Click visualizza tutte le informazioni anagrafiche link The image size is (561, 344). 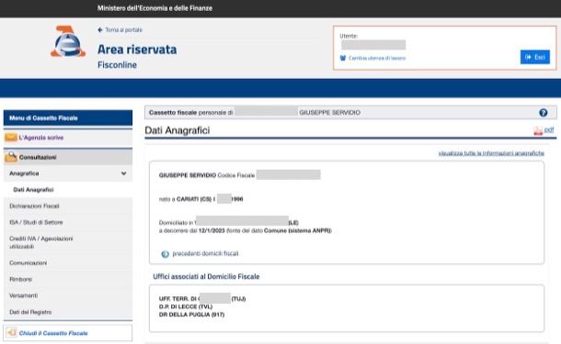[x=491, y=153]
